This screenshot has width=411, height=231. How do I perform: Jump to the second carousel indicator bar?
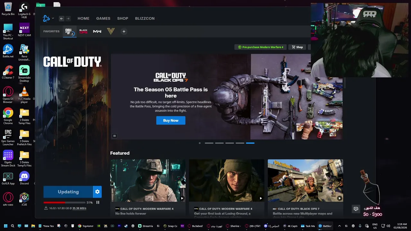point(219,143)
